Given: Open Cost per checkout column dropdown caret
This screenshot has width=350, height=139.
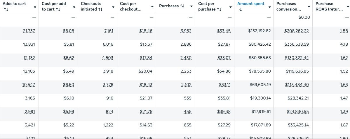Looking at the screenshot, I should click(x=152, y=6).
